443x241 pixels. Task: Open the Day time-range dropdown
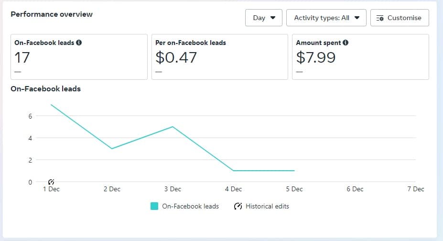264,18
